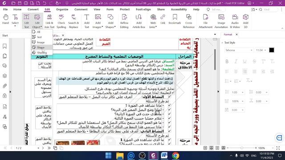Run Check Spelling
Screen dimensions: 285x160
pyautogui.click(x=61, y=21)
